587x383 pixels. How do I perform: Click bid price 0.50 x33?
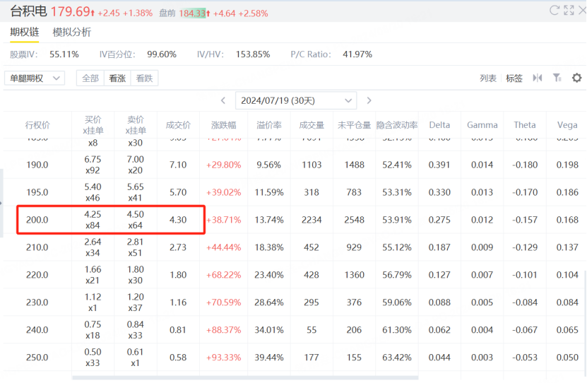[93, 357]
